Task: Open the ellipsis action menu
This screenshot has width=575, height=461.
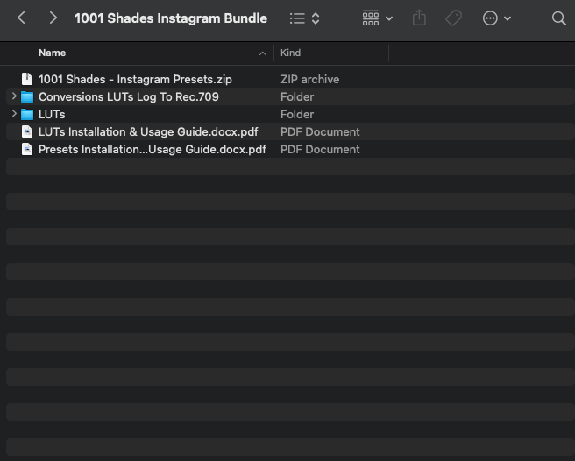Action: [496, 18]
